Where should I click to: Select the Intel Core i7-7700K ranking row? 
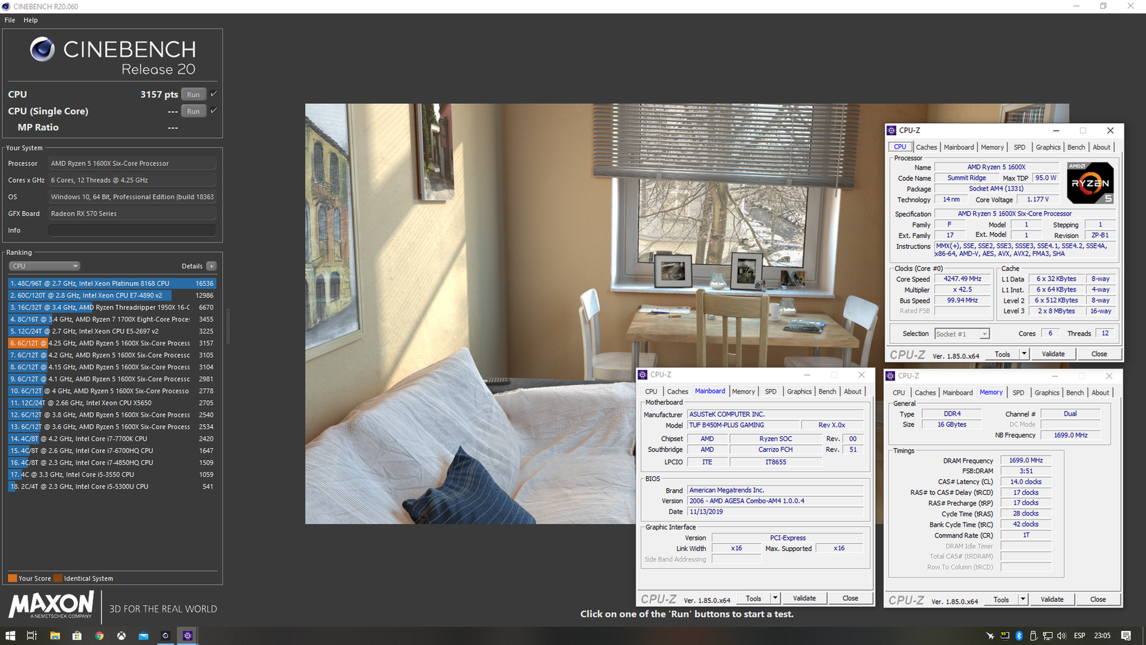point(112,438)
